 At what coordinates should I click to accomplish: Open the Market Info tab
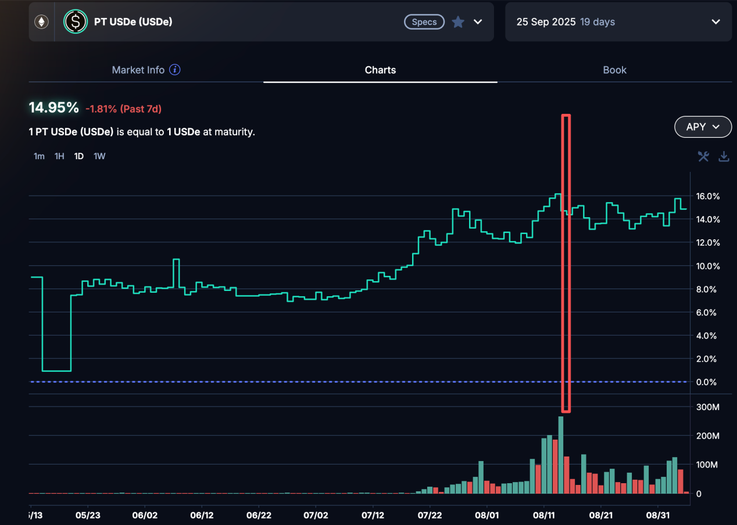(138, 70)
